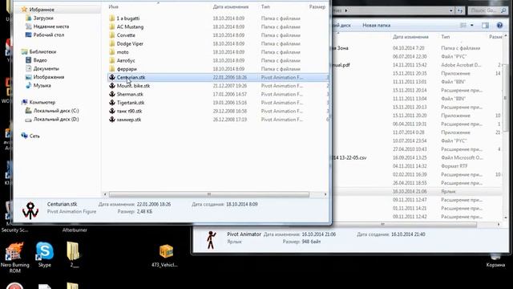
Task: Open Nero Burning ROM desktop shortcut
Action: pos(14,258)
